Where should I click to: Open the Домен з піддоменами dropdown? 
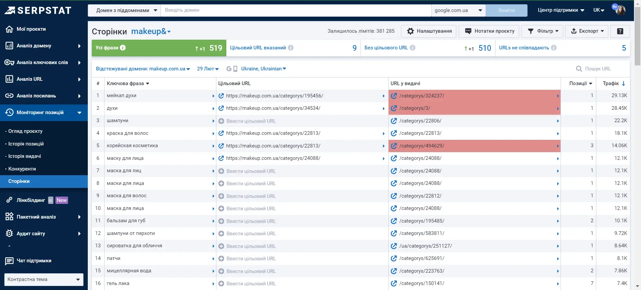tap(124, 10)
